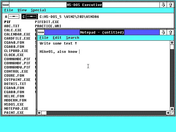
Task: Open File menu in MS-DOS Executive
Action: tap(9, 10)
